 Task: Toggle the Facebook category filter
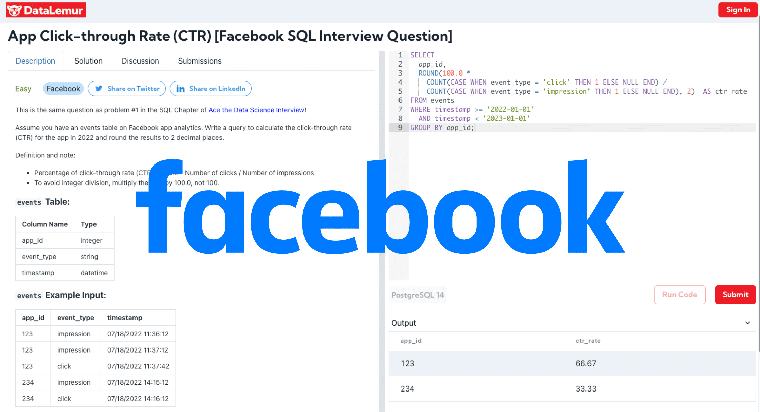[62, 88]
